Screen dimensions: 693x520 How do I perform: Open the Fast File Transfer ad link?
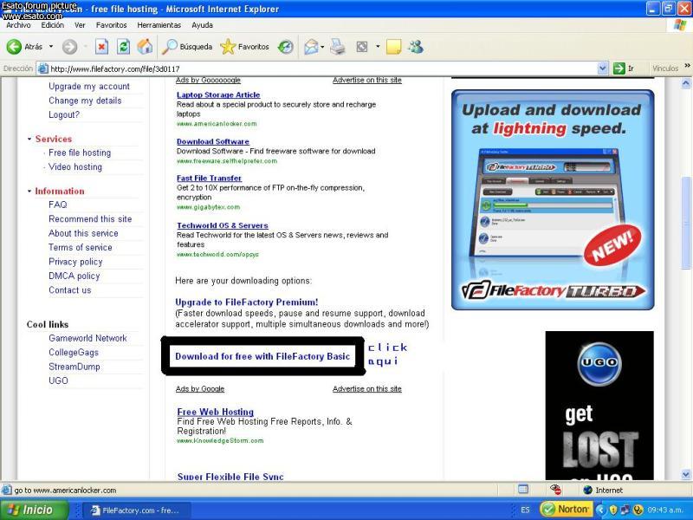pos(209,179)
